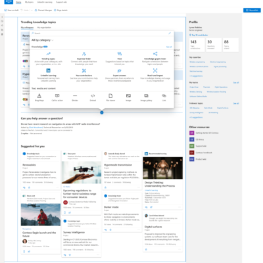Switch to the Home navigation tab
The height and width of the screenshot is (263, 263).
pos(18,2)
